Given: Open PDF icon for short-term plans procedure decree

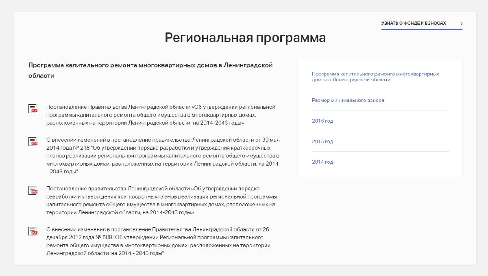Looking at the screenshot, I should tap(33, 190).
